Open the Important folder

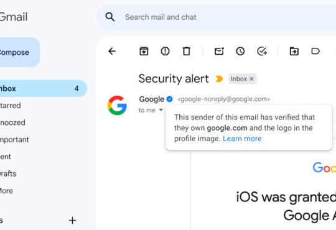[14, 140]
